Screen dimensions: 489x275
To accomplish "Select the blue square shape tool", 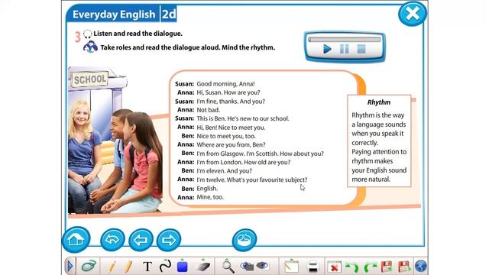I will (x=183, y=266).
